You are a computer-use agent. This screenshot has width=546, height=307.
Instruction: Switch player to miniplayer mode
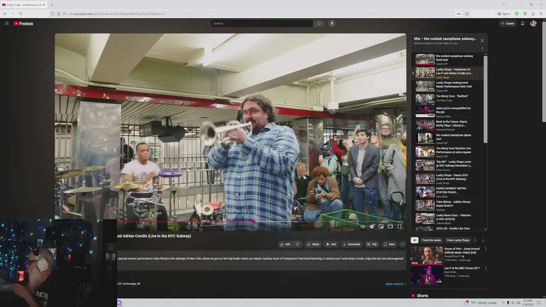(381, 226)
